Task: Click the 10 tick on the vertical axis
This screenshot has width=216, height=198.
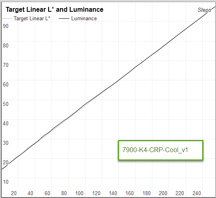Action: [x=6, y=182]
